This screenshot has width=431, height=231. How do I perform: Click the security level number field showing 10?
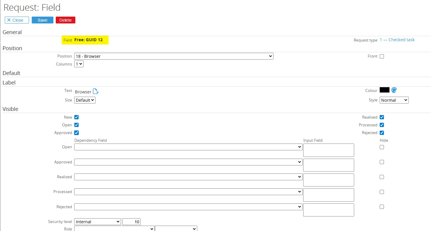[x=131, y=222]
